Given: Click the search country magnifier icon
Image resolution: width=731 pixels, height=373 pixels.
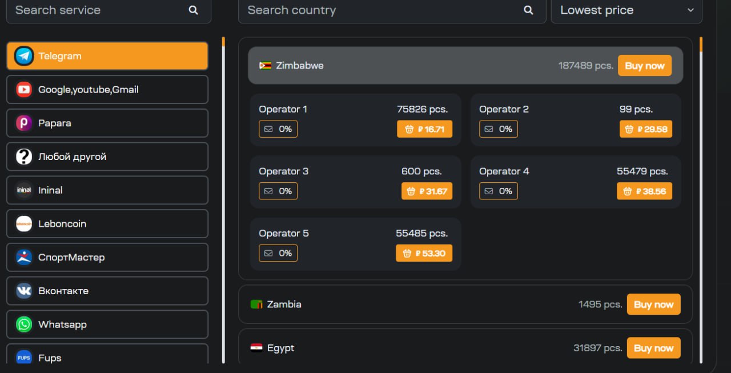Looking at the screenshot, I should [528, 10].
